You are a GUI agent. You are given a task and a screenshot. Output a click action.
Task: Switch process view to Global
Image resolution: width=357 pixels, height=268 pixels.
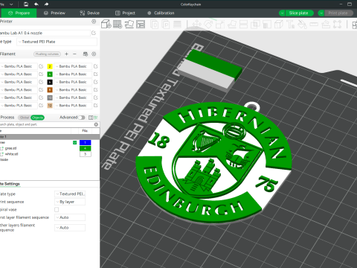tap(25, 118)
